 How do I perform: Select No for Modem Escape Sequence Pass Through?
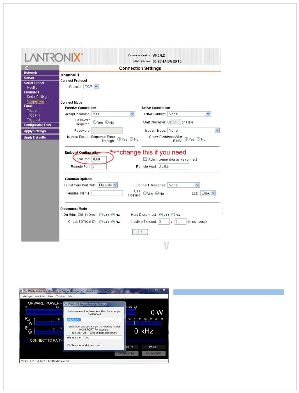click(132, 139)
